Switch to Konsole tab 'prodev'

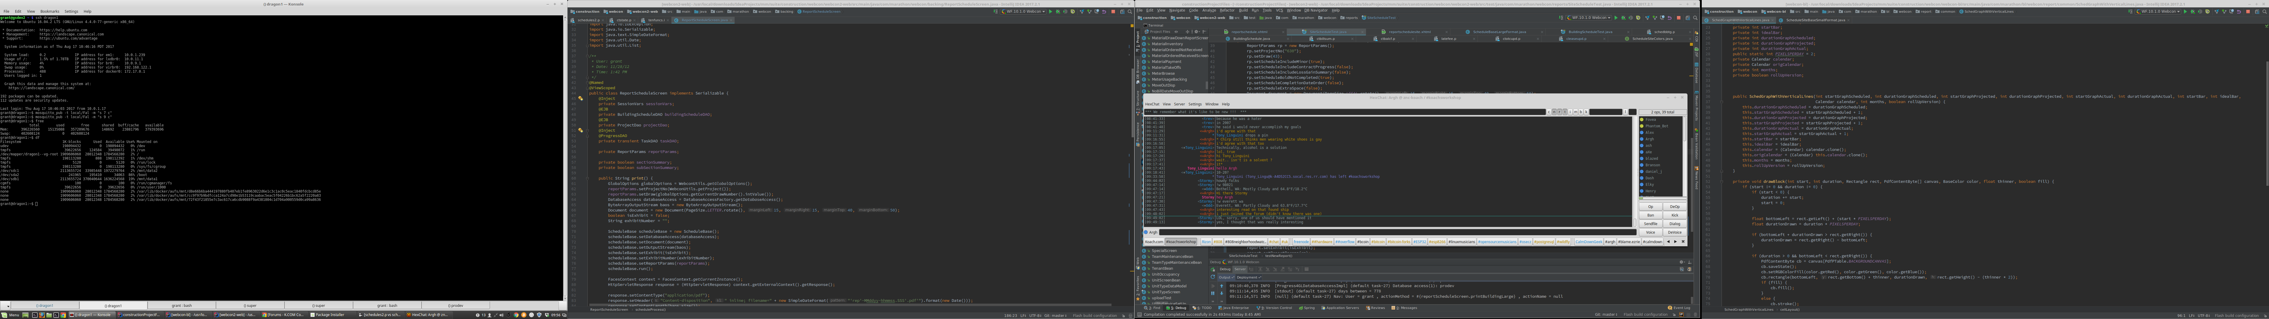tap(455, 306)
